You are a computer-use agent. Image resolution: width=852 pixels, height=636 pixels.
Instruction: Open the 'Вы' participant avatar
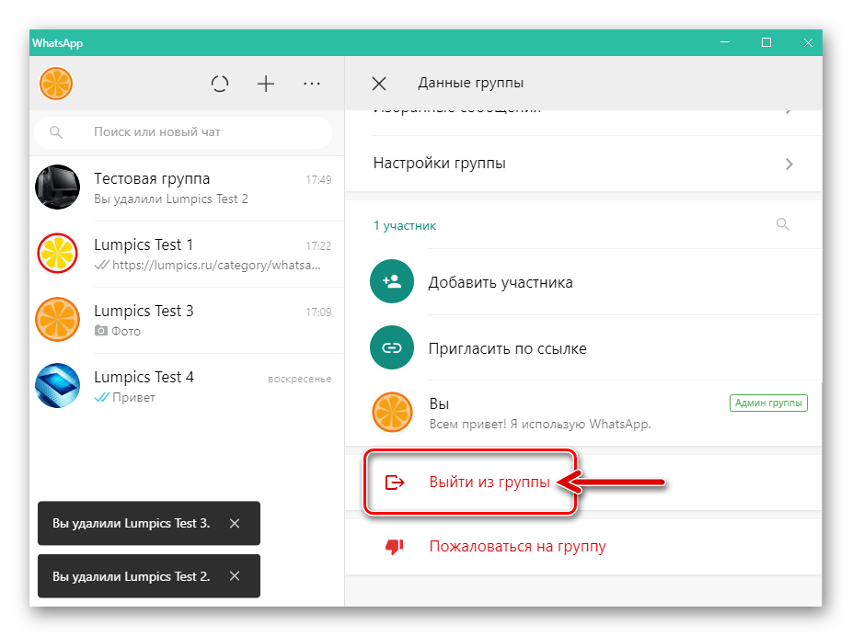[x=392, y=413]
